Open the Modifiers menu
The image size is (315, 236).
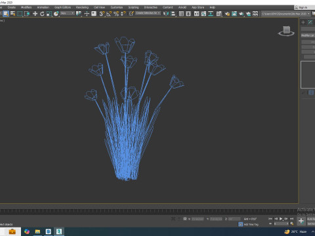[26, 7]
